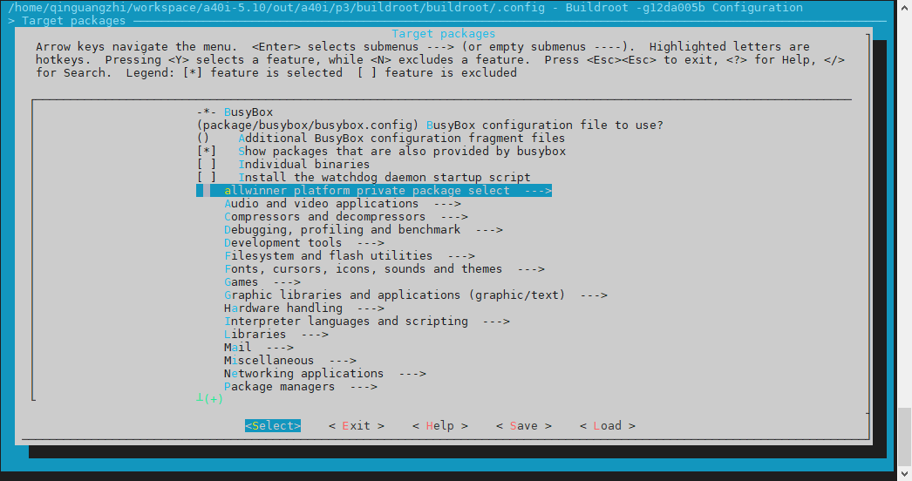Viewport: 912px width, 481px height.
Task: Click the Load button
Action: tap(608, 426)
